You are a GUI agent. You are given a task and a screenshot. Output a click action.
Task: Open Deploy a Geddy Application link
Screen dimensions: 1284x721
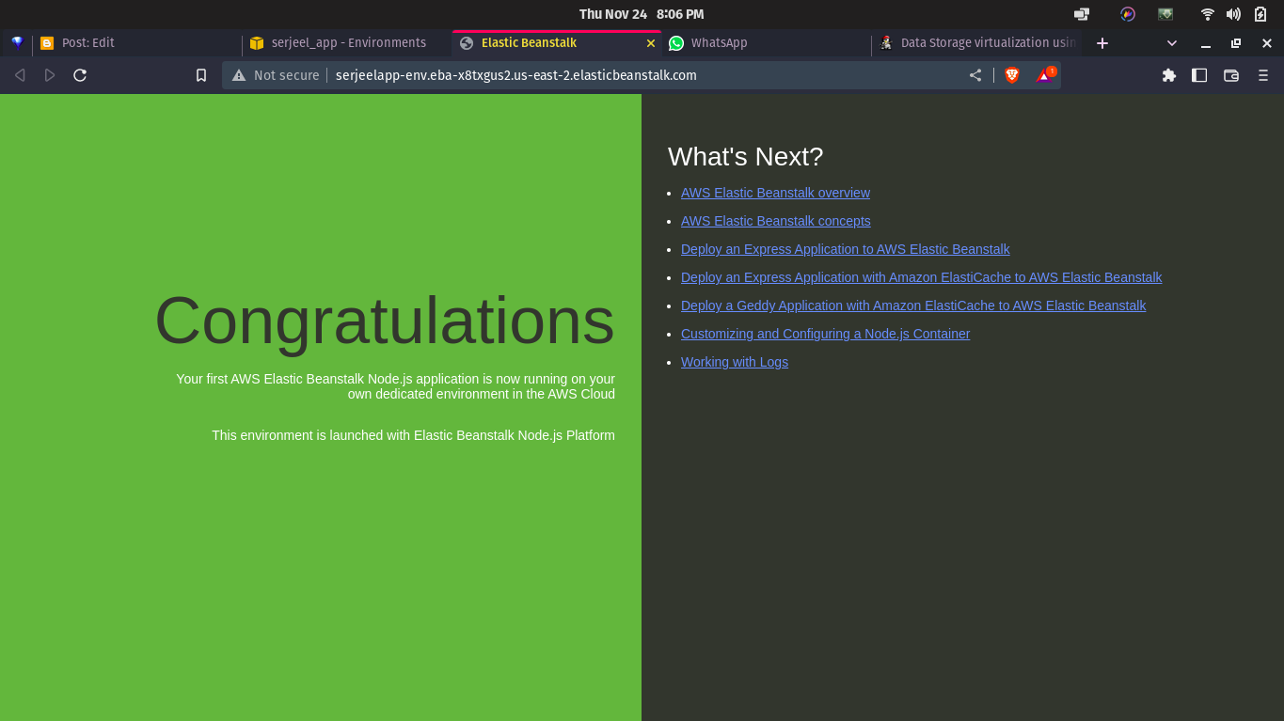coord(913,306)
